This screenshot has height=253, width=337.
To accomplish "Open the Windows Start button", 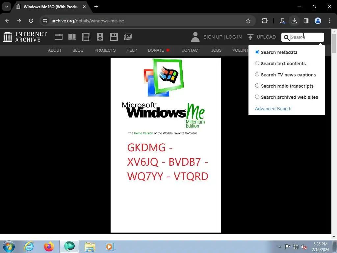I will tap(9, 246).
